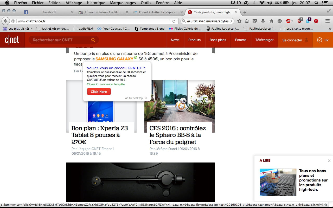Open the Your Courses bookmark
The height and width of the screenshot is (208, 333).
[x=113, y=29]
